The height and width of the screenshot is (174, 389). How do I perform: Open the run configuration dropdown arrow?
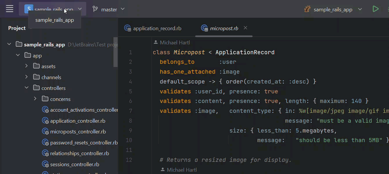tap(360, 9)
